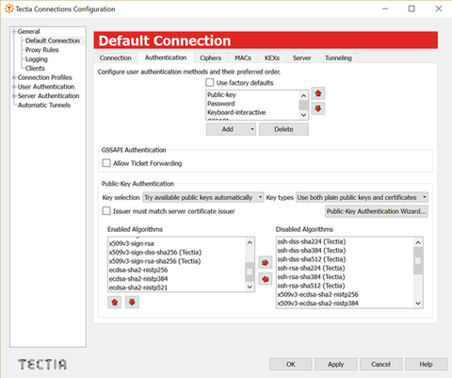This screenshot has width=452, height=378.
Task: Launch the Public-Key Authentication Wizard
Action: [377, 211]
